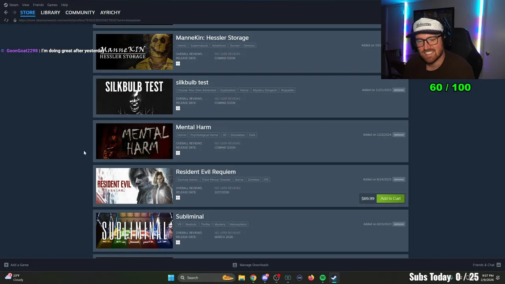Viewport: 505px width, 284px height.
Task: Select the Psychological Horror tag
Action: click(204, 135)
